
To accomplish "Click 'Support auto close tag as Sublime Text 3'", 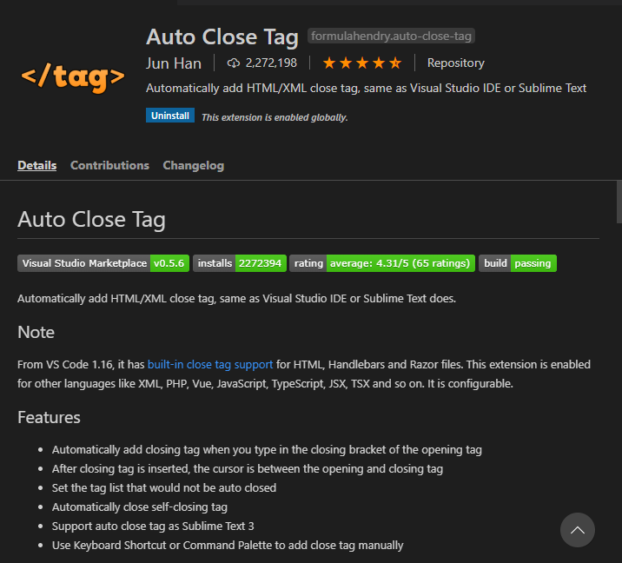I will pos(153,526).
